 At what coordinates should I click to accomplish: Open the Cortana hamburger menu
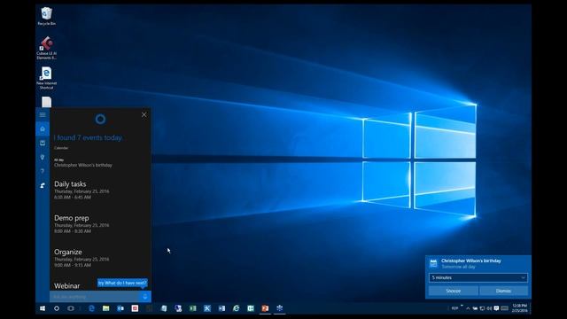43,114
